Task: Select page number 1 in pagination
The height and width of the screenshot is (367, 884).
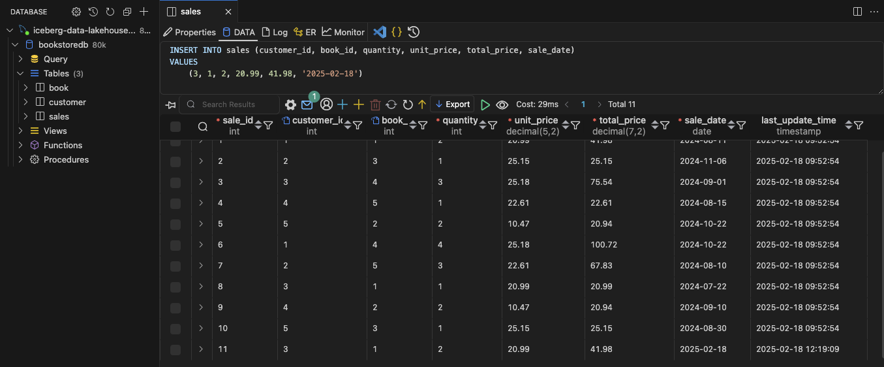Action: [583, 104]
